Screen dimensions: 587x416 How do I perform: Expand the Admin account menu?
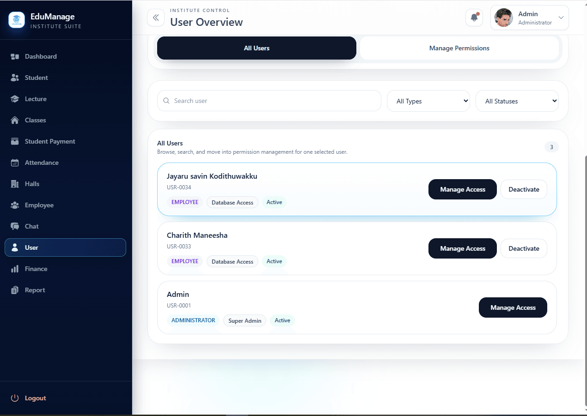click(529, 17)
